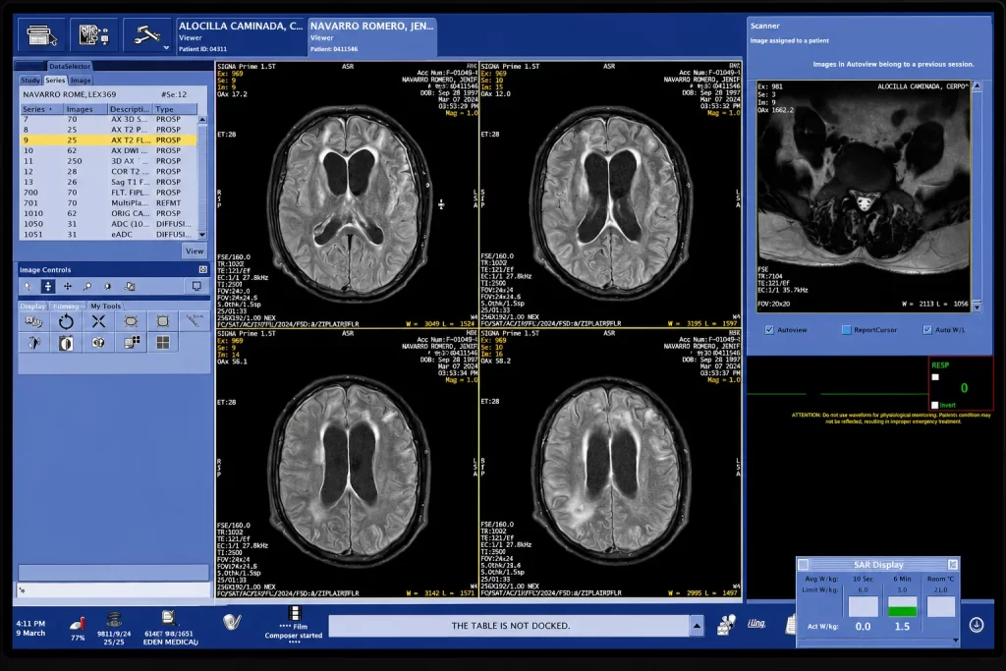Close the SAR Display panel

click(952, 565)
